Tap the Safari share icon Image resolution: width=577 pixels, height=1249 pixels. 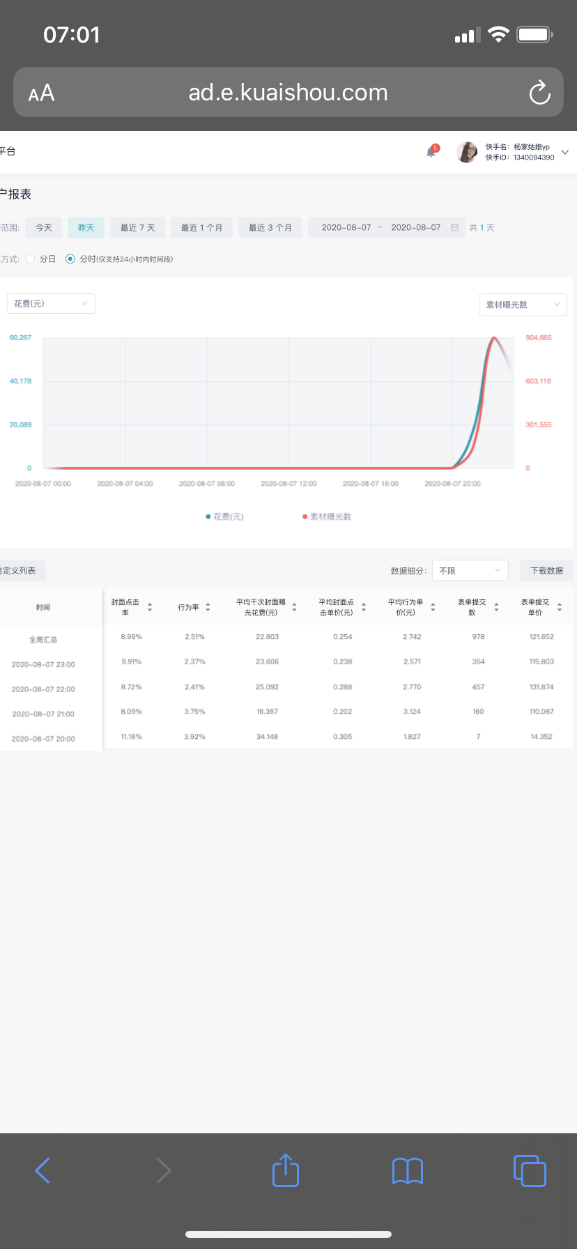coord(286,1170)
